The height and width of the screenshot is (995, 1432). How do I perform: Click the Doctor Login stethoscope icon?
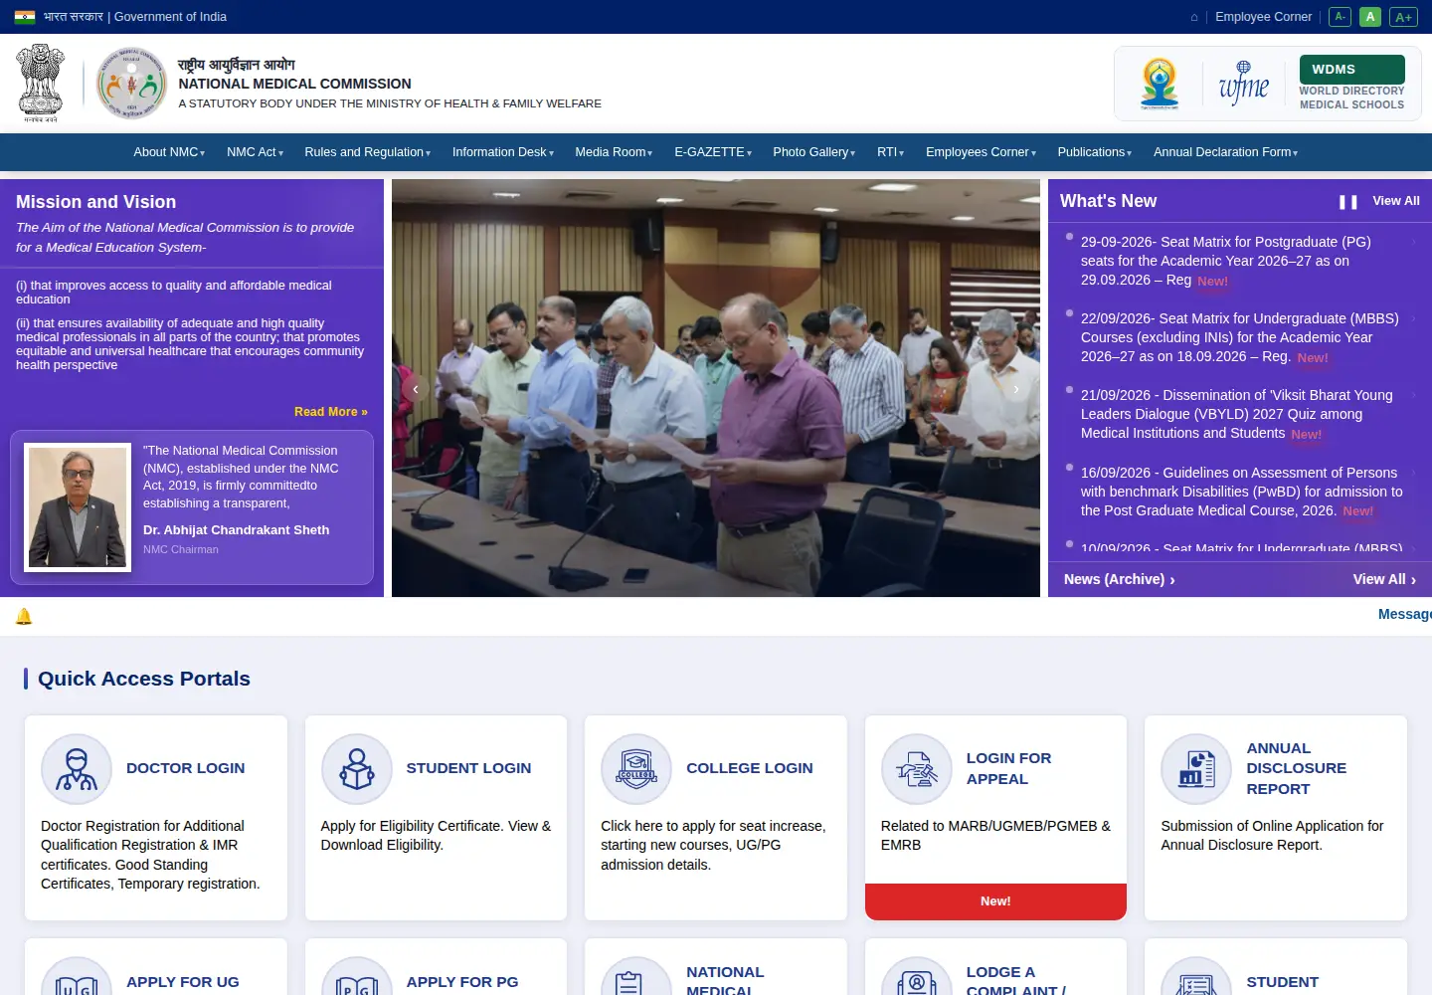[x=77, y=769]
